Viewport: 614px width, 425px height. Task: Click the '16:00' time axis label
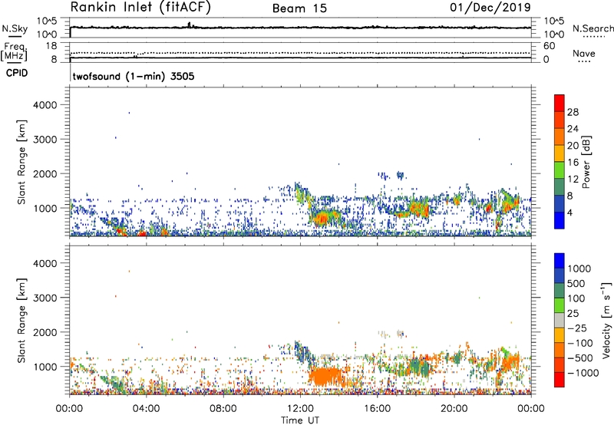pyautogui.click(x=377, y=409)
